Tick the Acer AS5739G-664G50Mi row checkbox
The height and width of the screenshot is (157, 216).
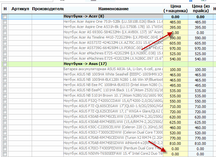click(5, 48)
